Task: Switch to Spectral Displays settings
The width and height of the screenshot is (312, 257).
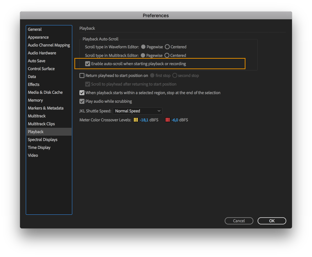Action: click(42, 140)
